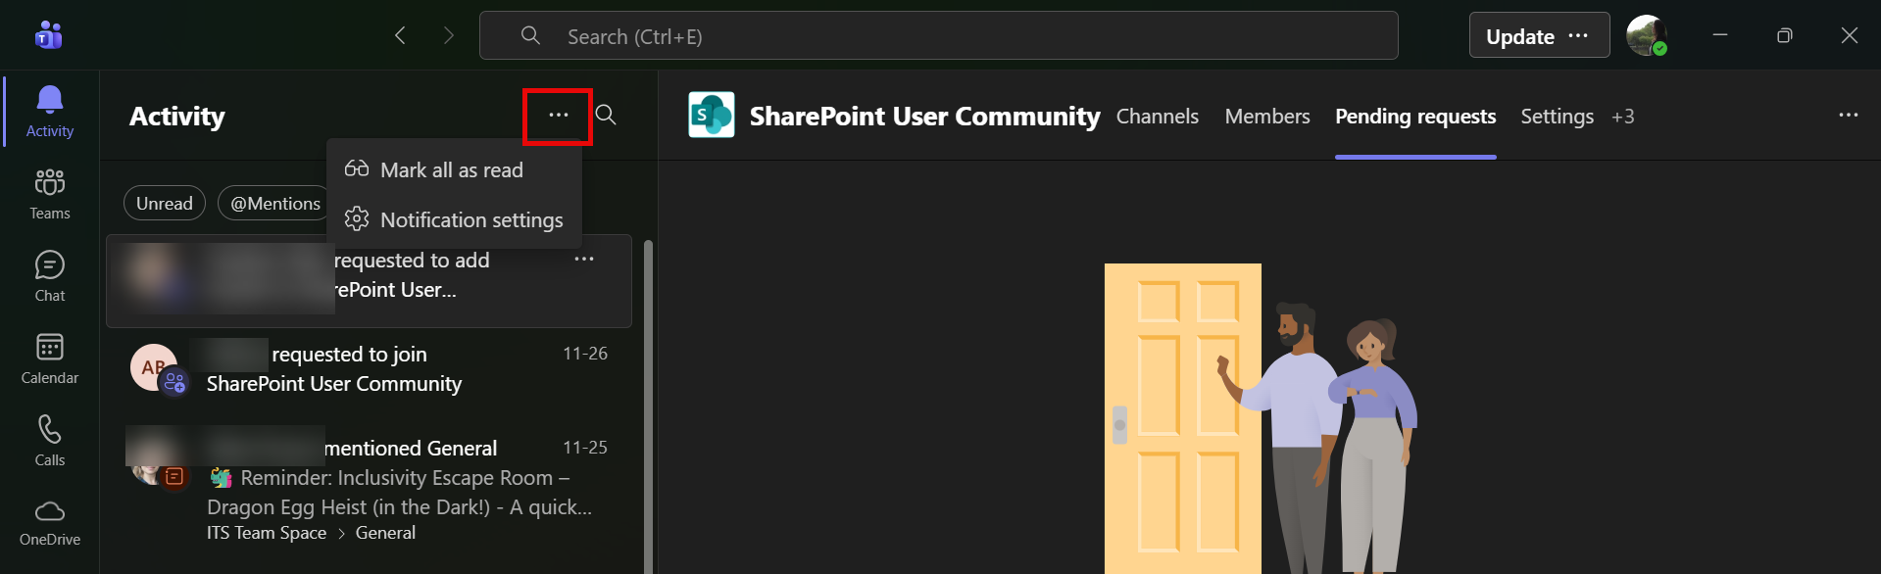Close the Teams window

[1849, 35]
